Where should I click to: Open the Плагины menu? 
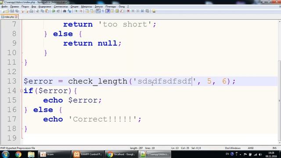click(x=111, y=7)
